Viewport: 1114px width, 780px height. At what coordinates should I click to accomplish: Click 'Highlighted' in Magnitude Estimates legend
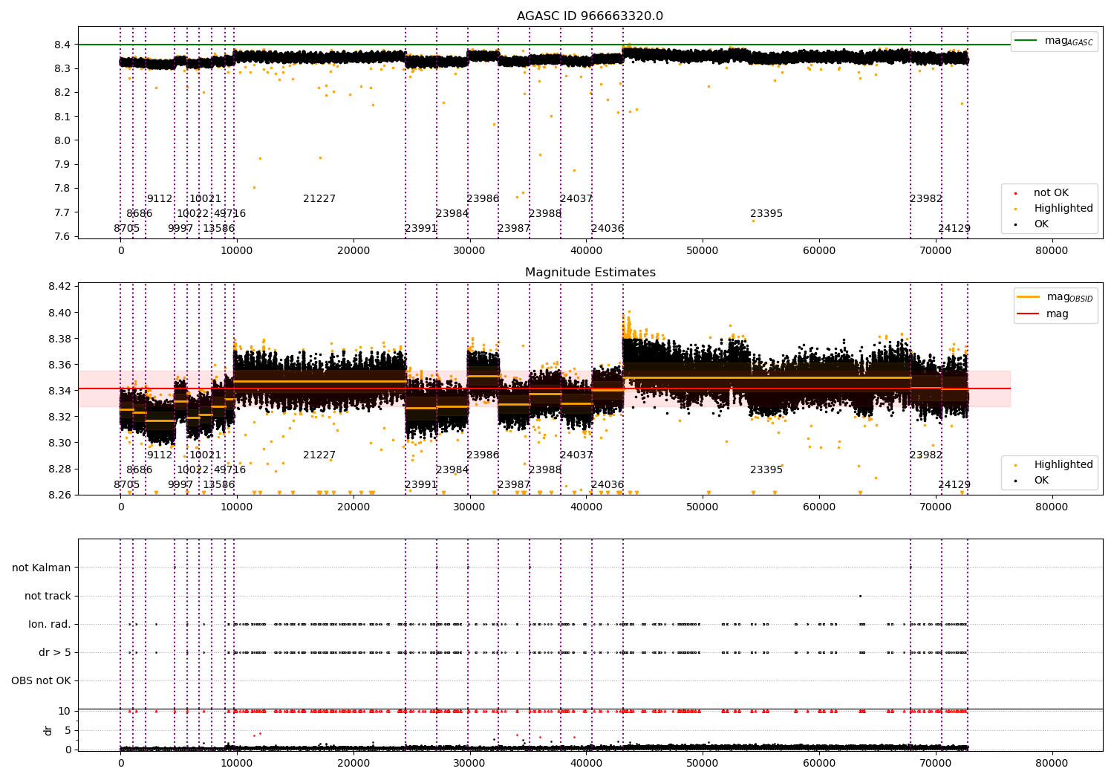1054,465
